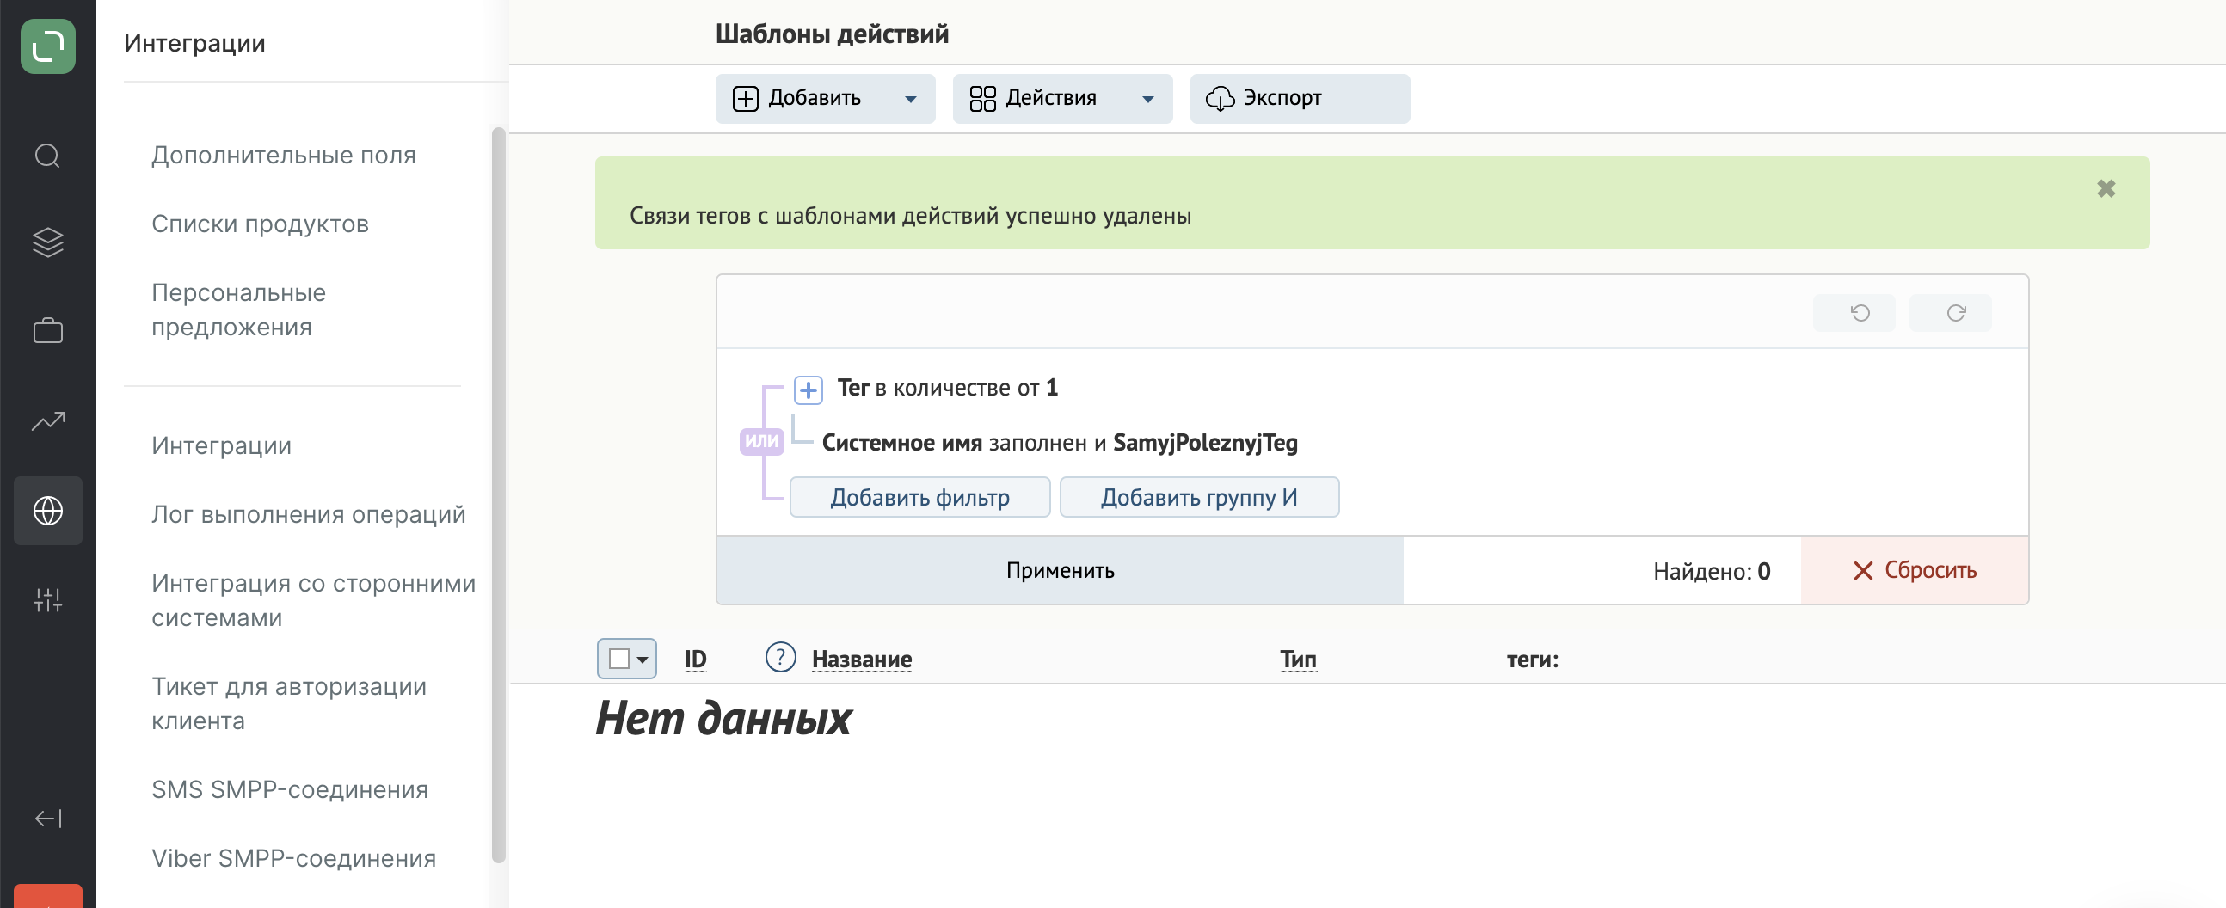
Task: Click the Найдено: 0 counter
Action: tap(1711, 571)
